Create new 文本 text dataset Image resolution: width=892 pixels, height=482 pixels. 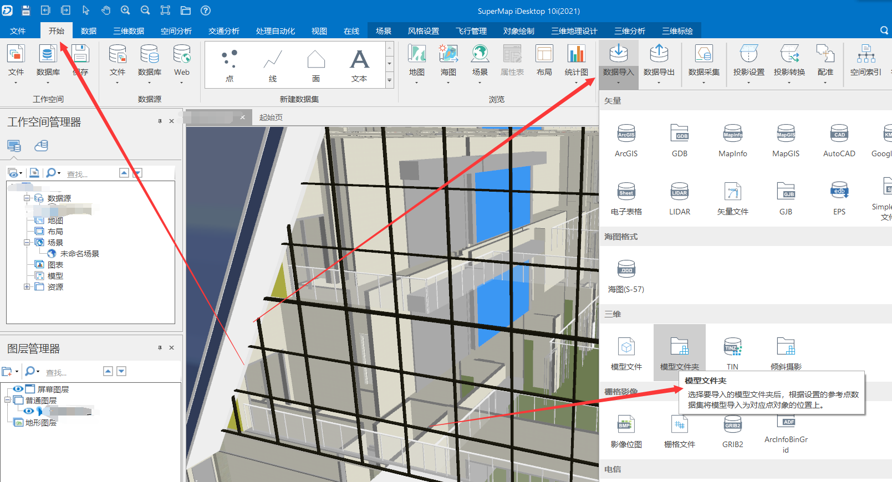pos(359,65)
